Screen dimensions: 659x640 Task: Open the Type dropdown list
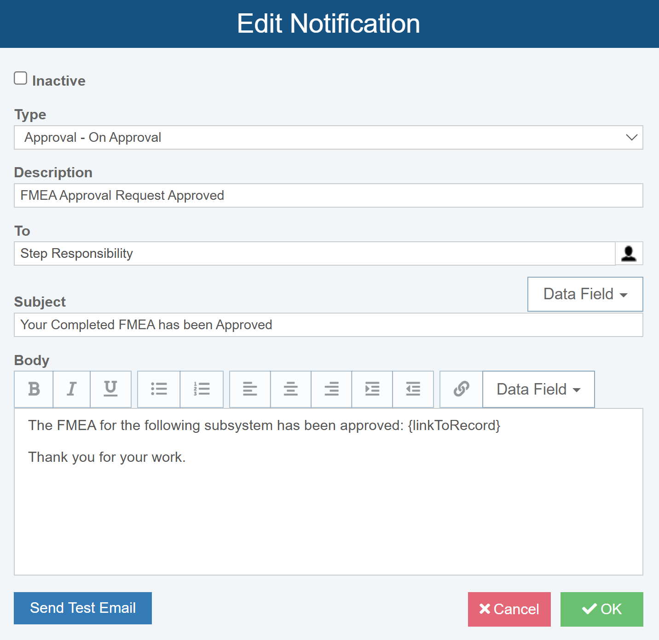tap(328, 138)
